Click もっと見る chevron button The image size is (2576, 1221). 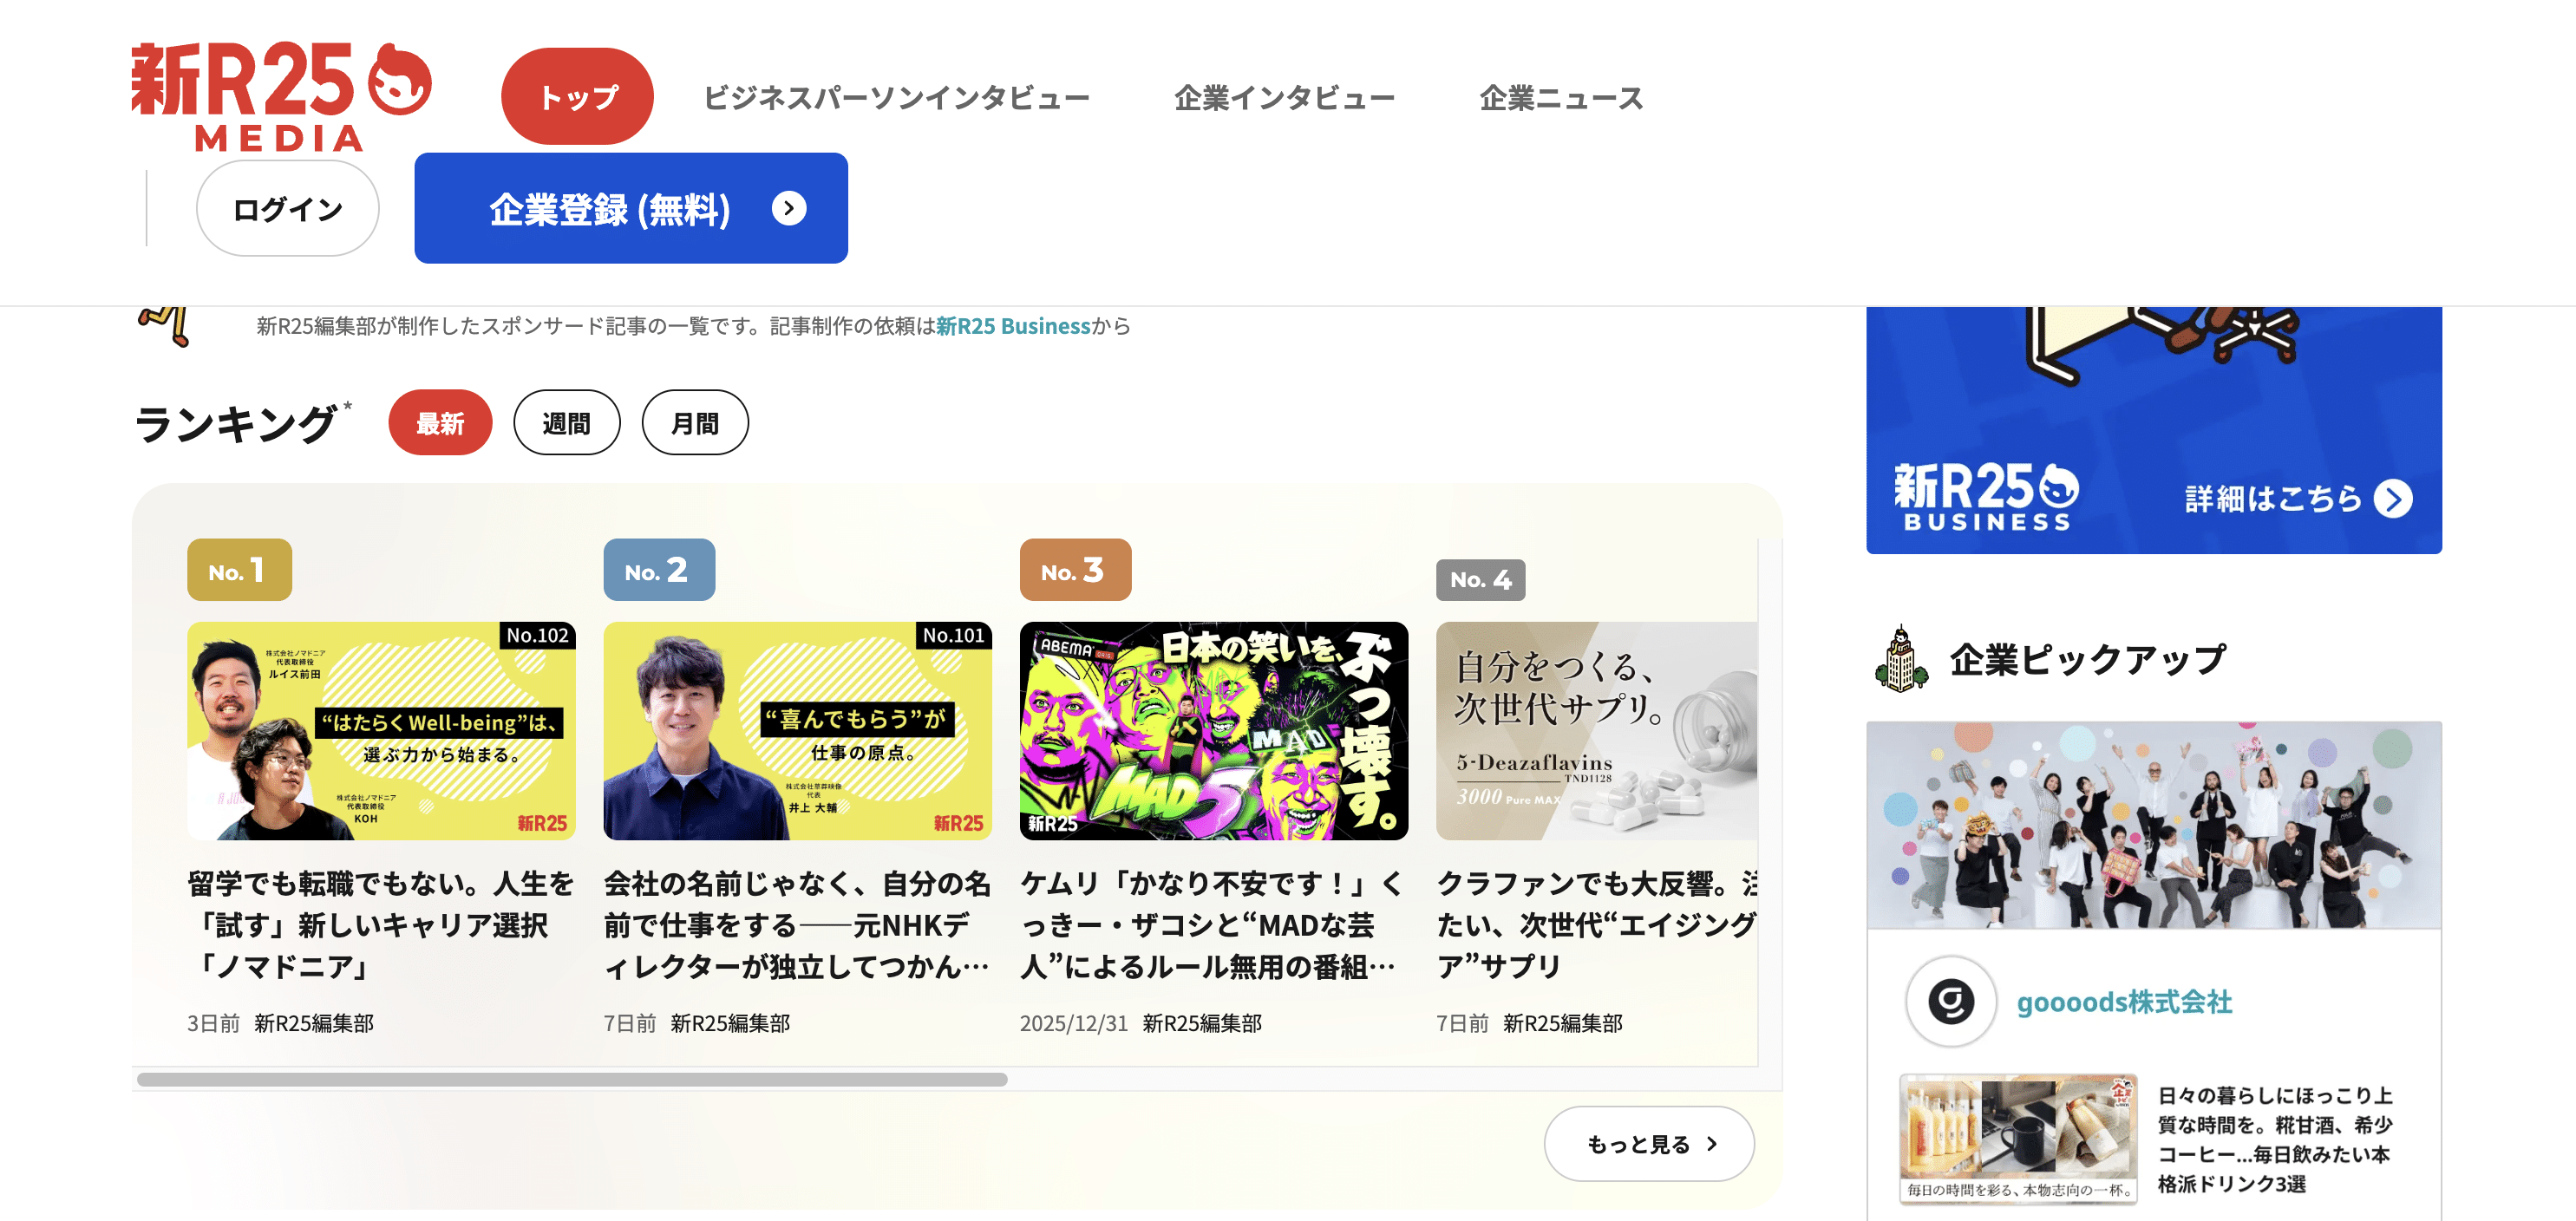click(x=1648, y=1143)
